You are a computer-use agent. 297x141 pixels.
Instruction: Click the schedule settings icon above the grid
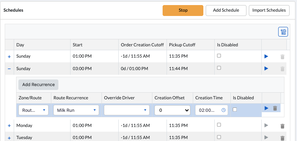tap(283, 32)
